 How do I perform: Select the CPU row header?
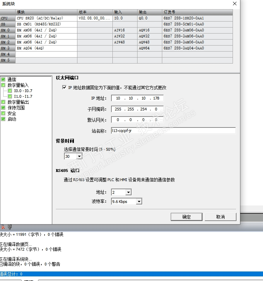(x=8, y=18)
